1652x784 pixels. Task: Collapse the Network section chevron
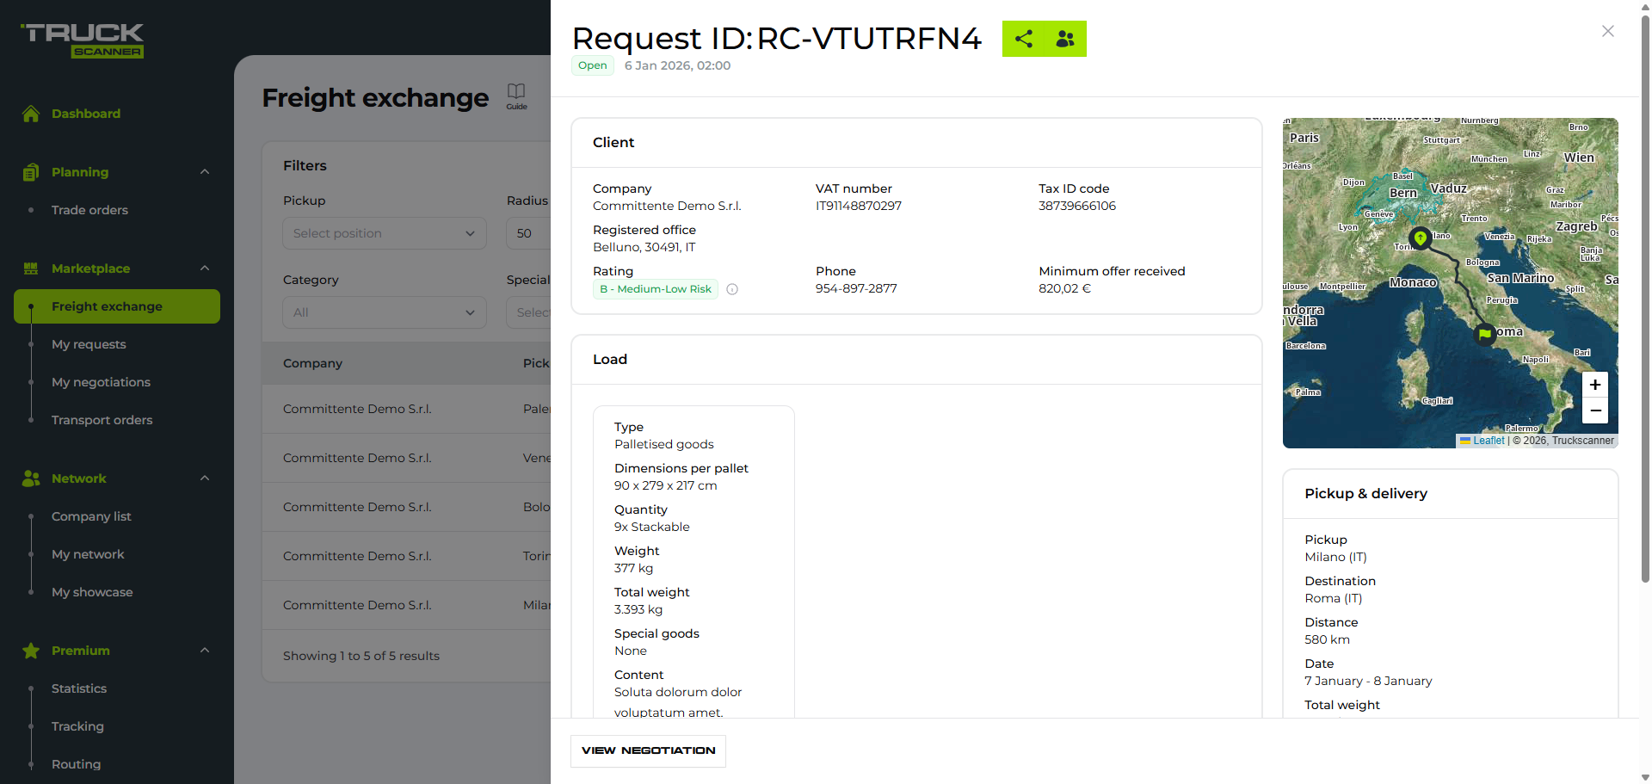click(205, 478)
